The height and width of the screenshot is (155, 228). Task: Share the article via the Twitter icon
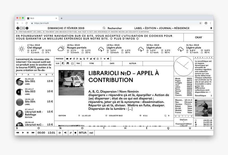point(71,59)
